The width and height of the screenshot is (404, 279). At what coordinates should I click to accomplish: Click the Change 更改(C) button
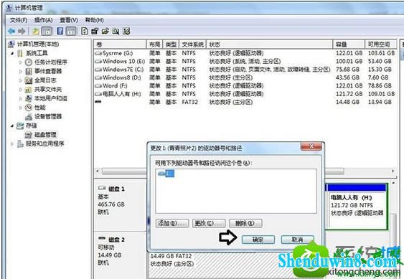pos(209,223)
